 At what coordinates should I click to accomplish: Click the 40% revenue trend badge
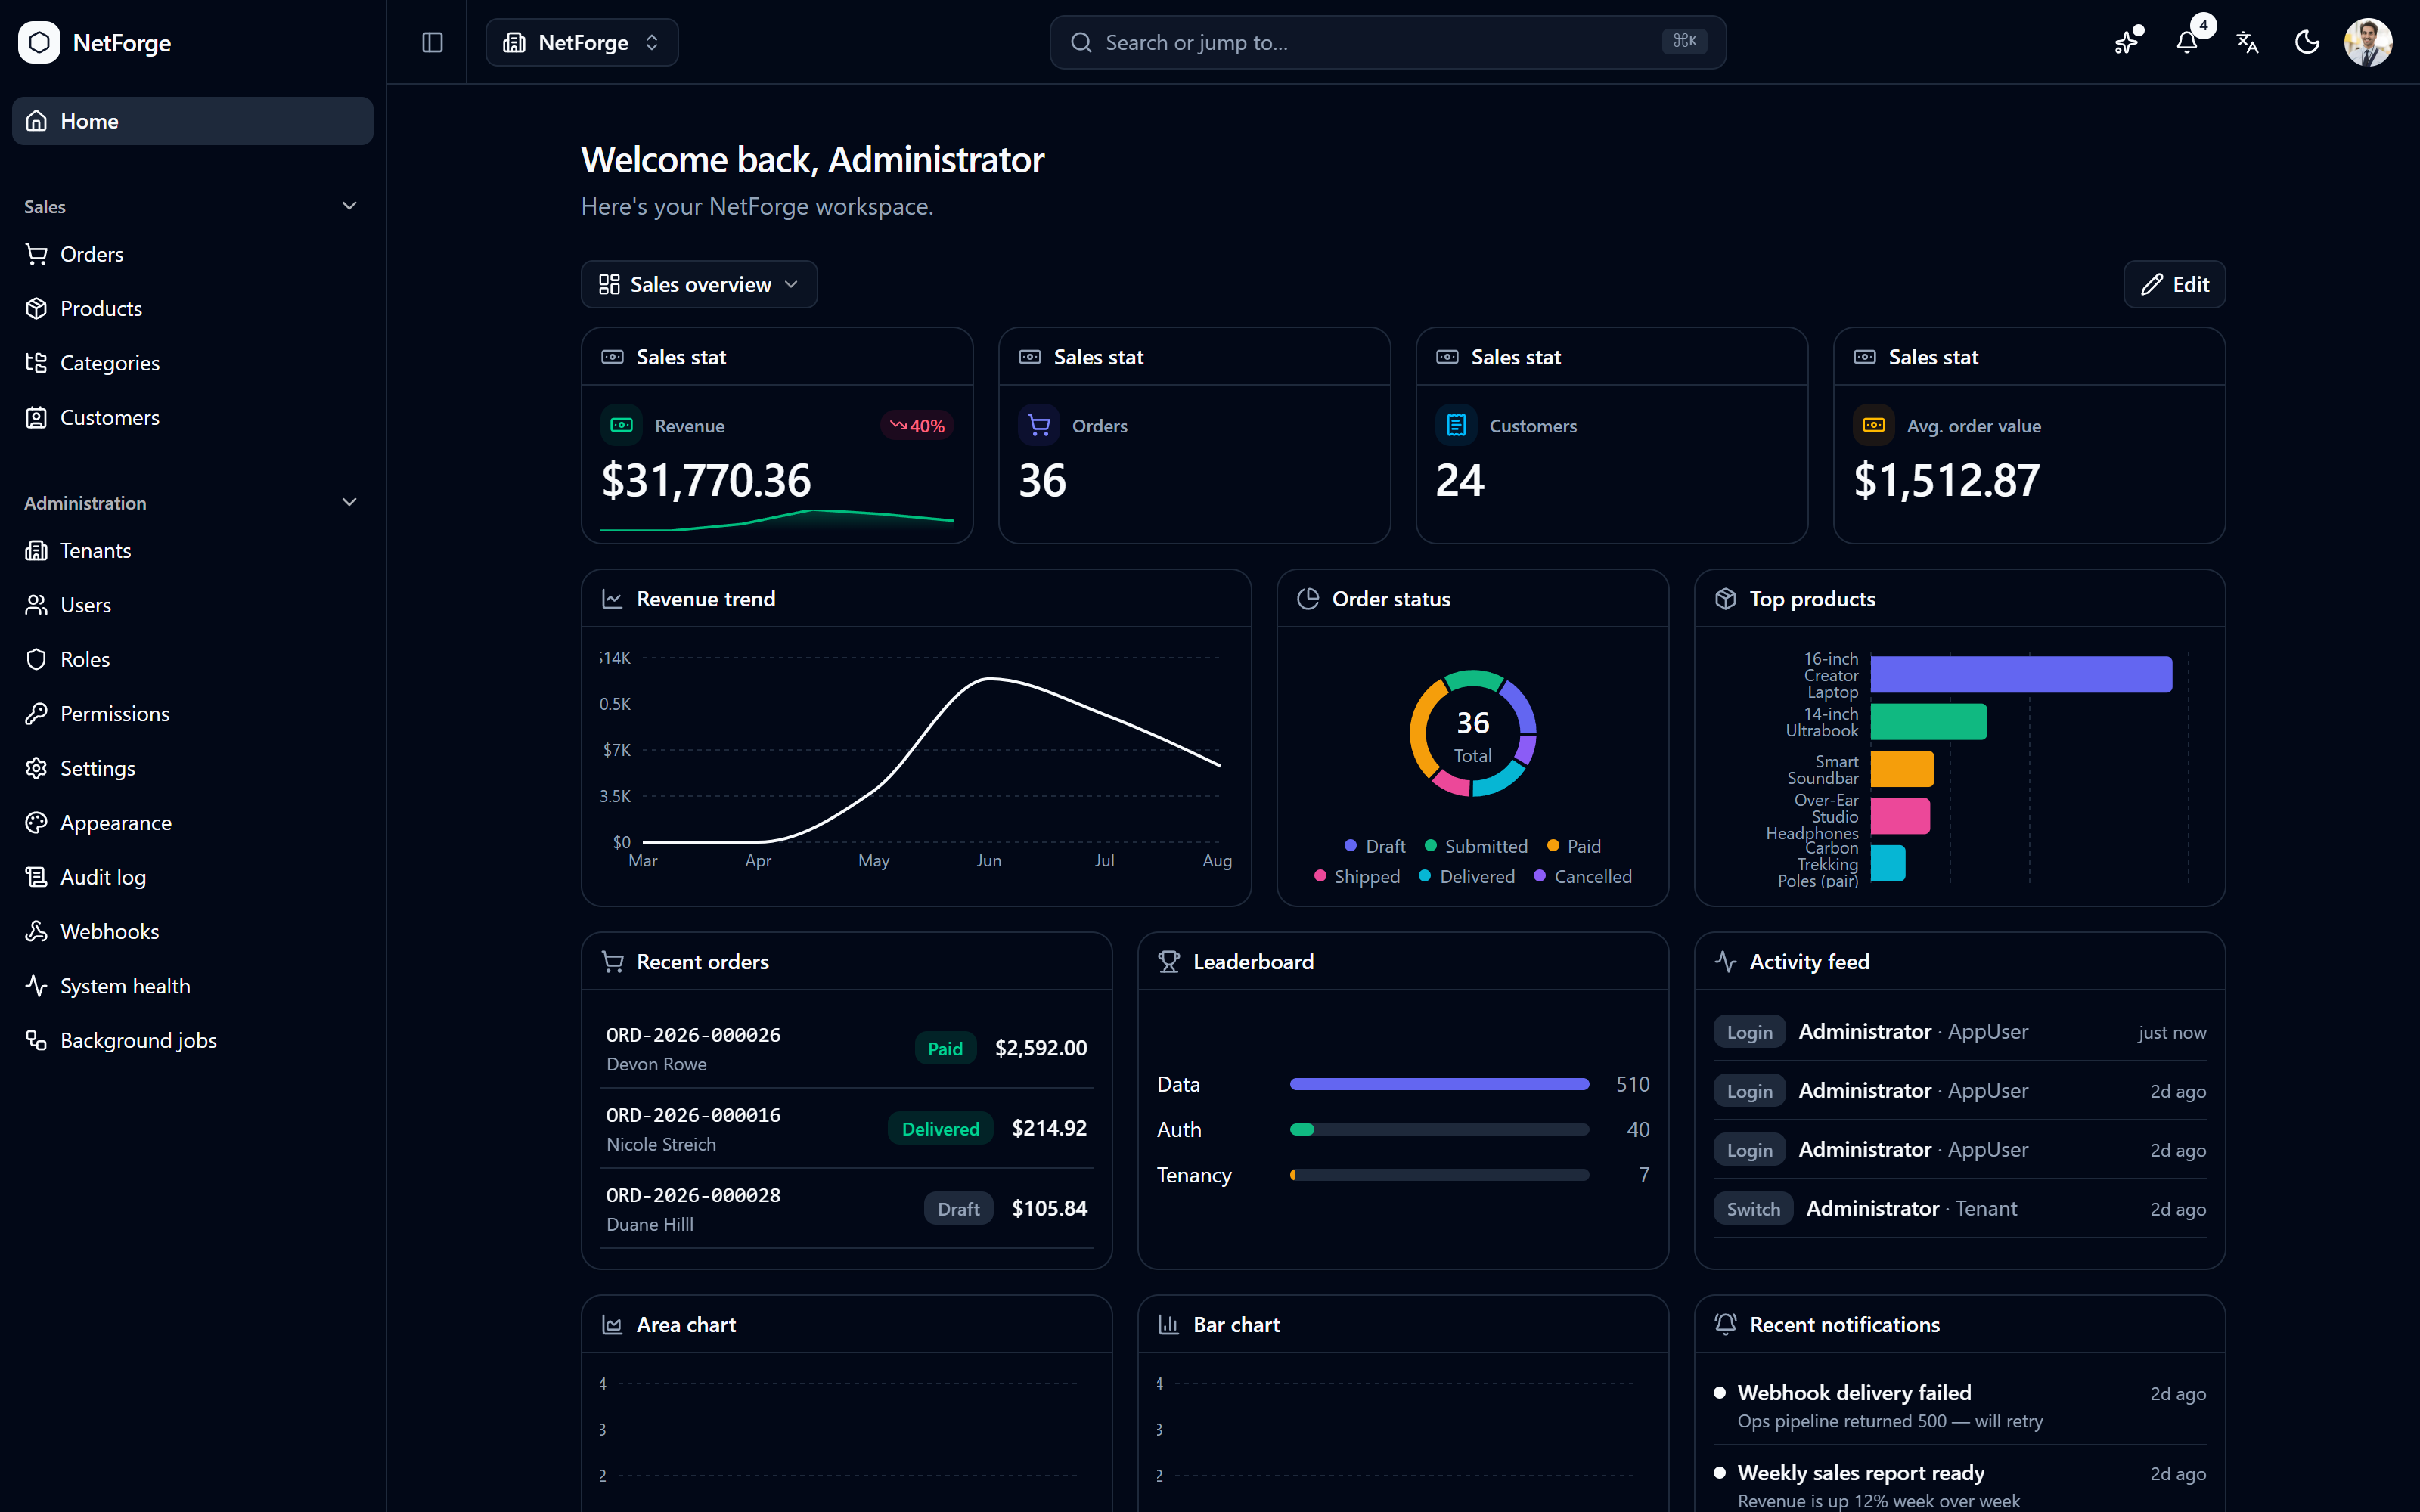(x=917, y=425)
